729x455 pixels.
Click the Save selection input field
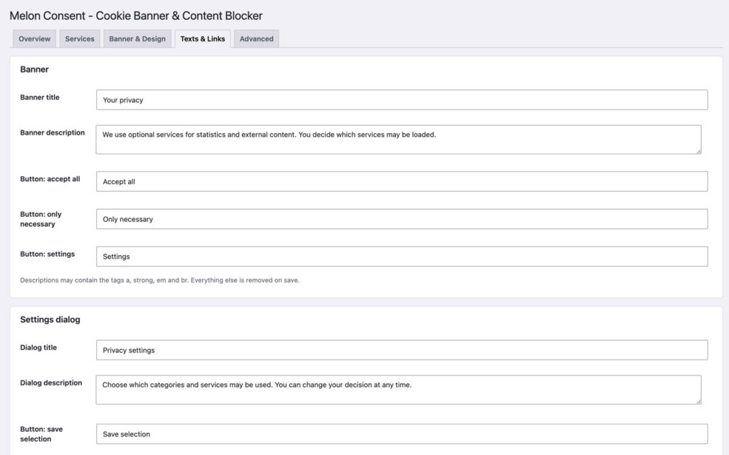[402, 434]
